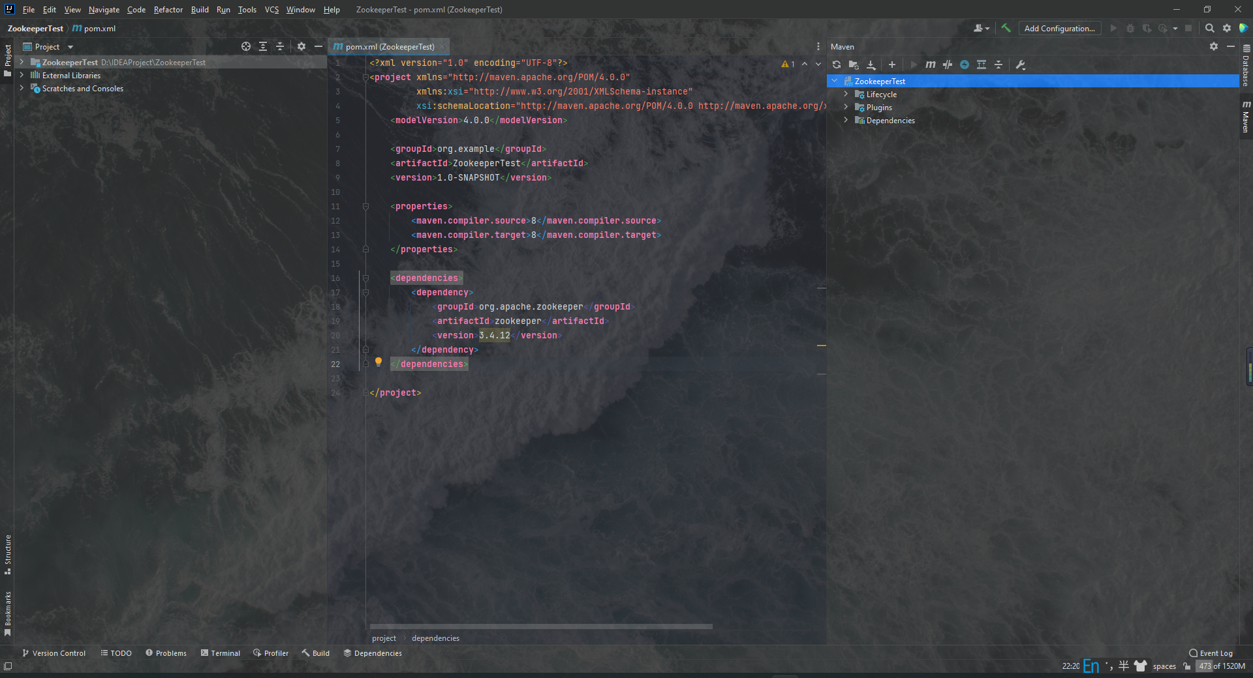1253x678 pixels.
Task: Fold dependencies block at line 16
Action: [365, 278]
